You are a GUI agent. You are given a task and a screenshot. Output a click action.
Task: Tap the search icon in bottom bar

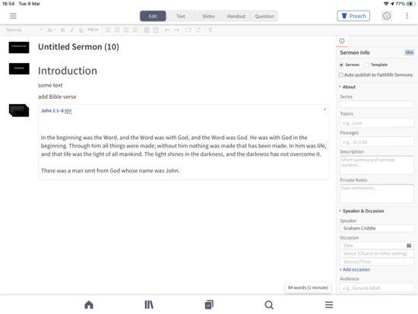269,304
